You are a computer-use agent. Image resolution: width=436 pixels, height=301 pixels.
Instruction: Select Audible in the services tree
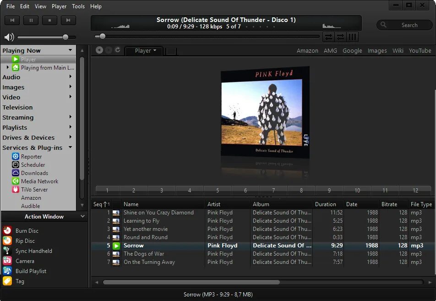click(31, 206)
